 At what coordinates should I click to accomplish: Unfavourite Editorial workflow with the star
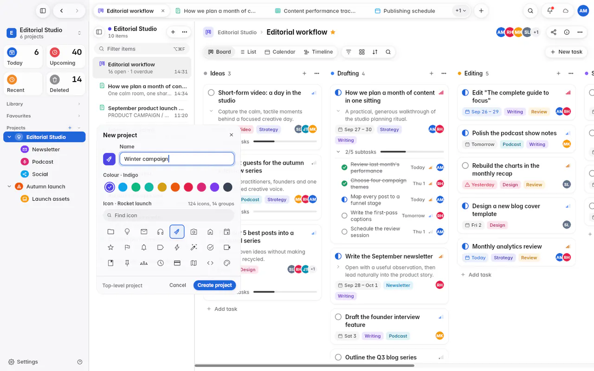[333, 32]
